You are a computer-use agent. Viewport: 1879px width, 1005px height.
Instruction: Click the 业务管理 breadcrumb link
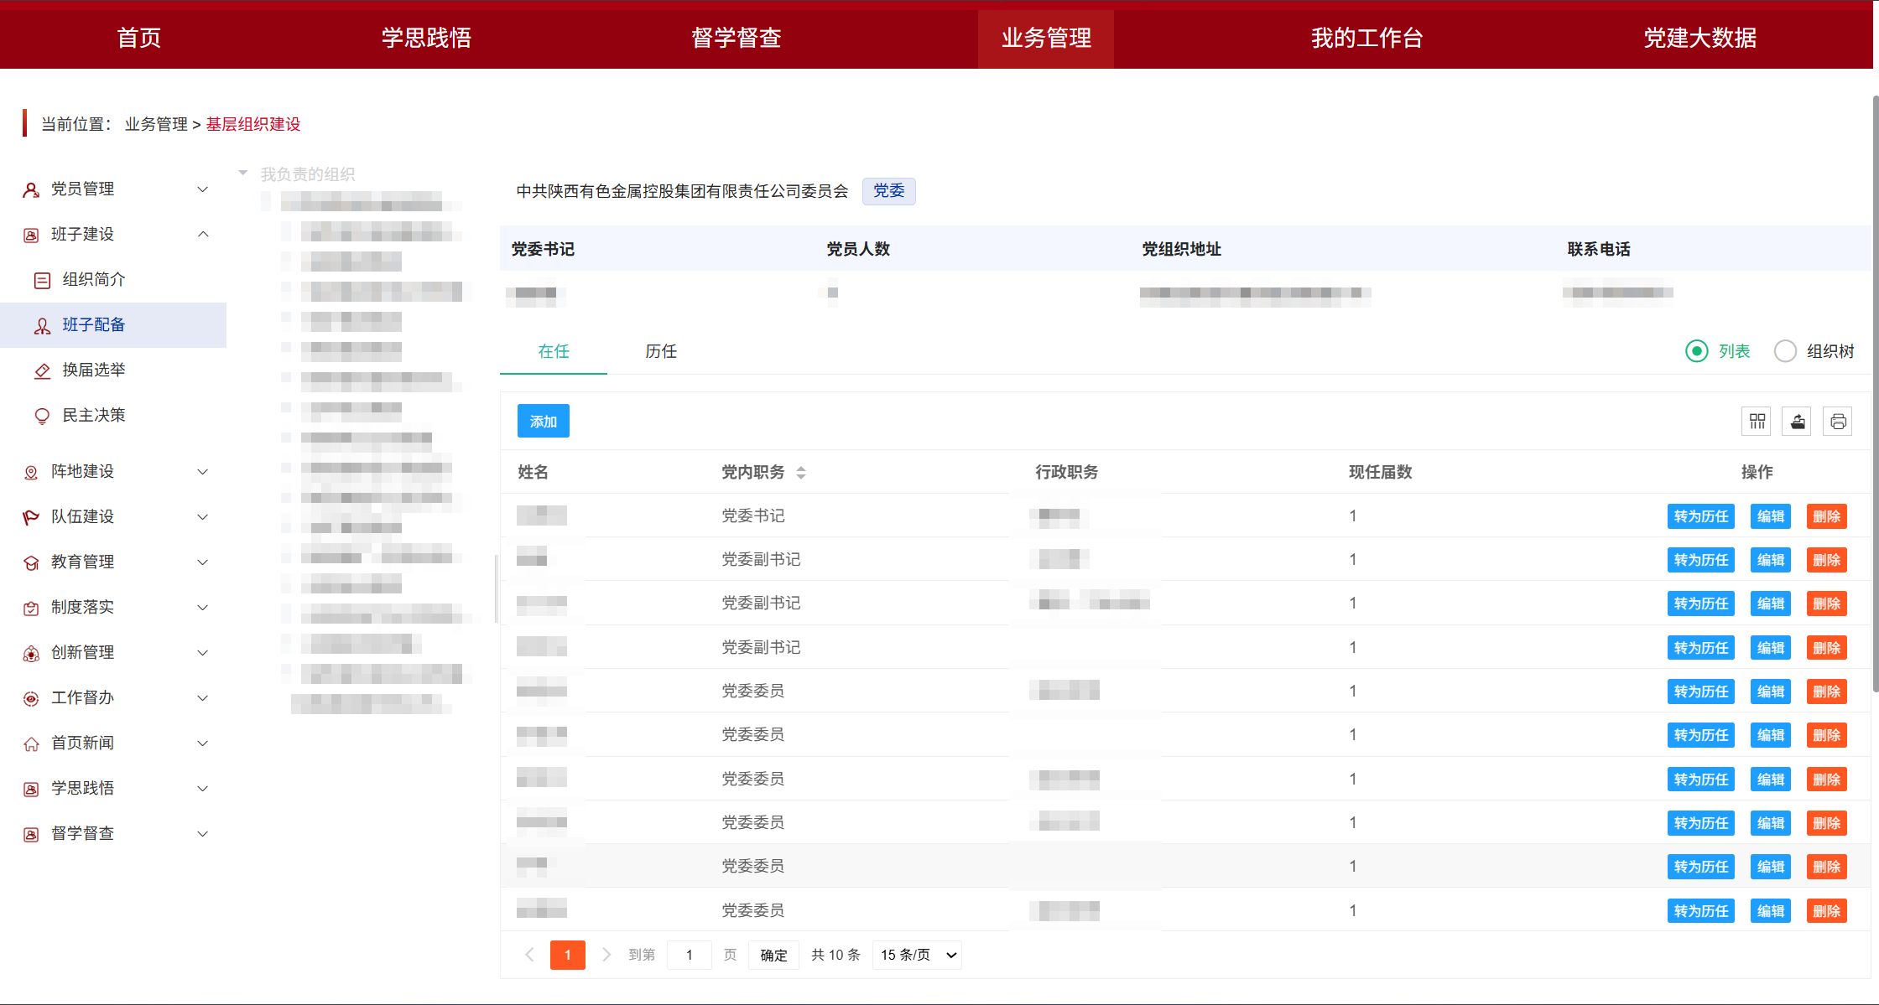156,123
